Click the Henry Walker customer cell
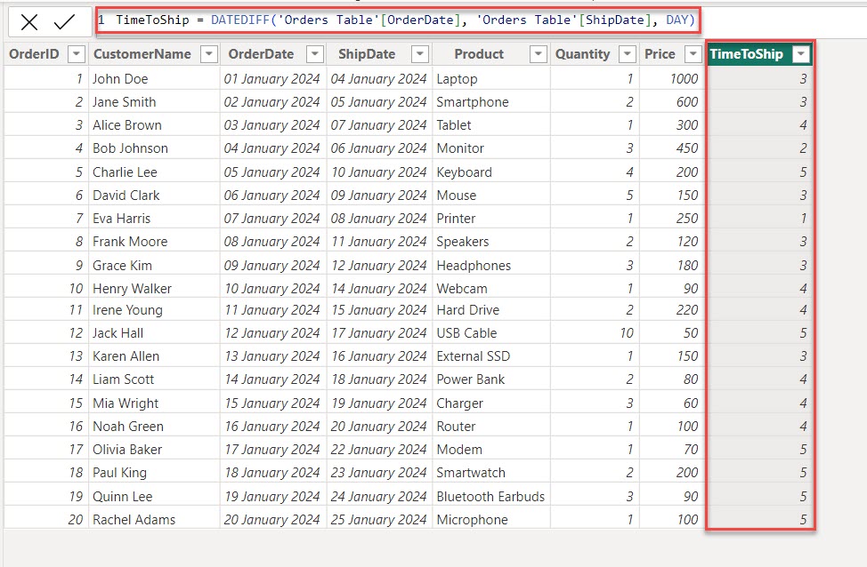Viewport: 867px width, 567px height. point(154,289)
